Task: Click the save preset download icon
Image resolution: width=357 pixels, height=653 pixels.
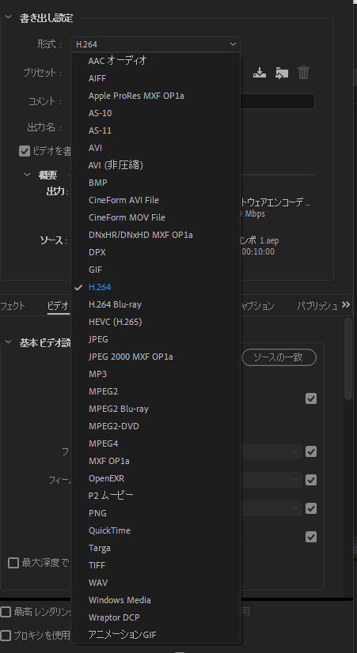Action: (x=260, y=73)
